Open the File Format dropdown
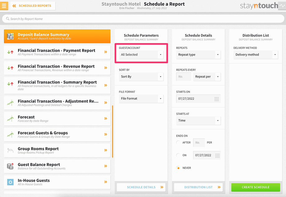 [141, 98]
